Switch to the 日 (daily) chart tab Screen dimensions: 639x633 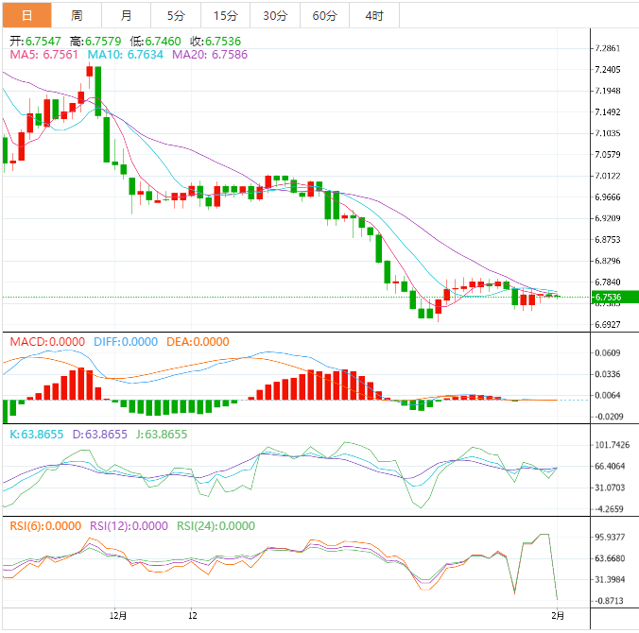tap(26, 15)
